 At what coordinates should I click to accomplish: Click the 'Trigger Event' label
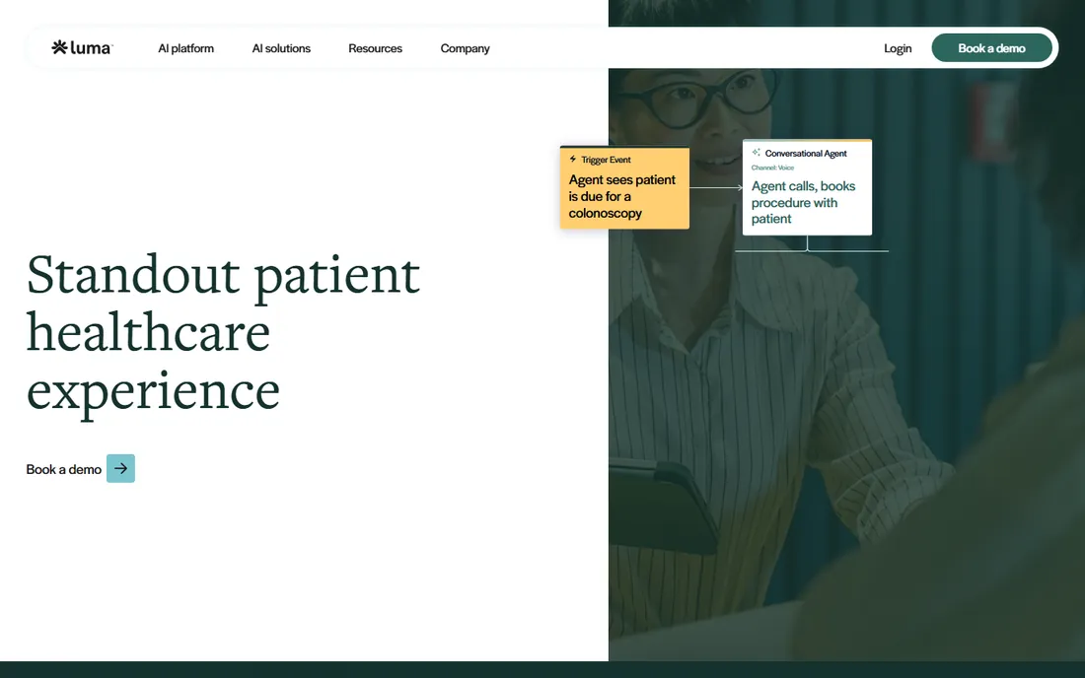(x=606, y=160)
